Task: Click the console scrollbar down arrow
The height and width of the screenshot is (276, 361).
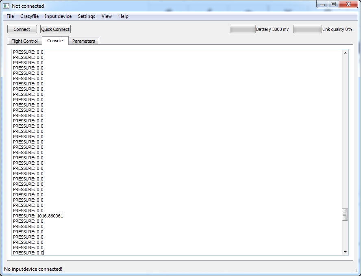Action: point(345,252)
